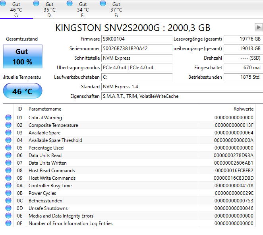
Task: Click the Firmware field SBK00104
Action: click(x=137, y=39)
